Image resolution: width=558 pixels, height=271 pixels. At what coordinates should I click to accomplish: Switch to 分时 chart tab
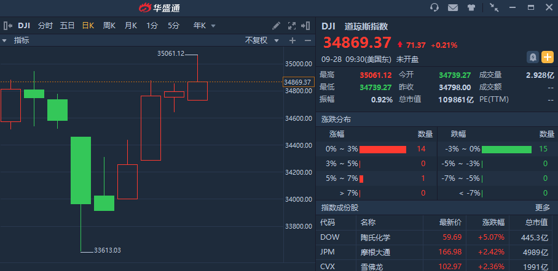(45, 26)
